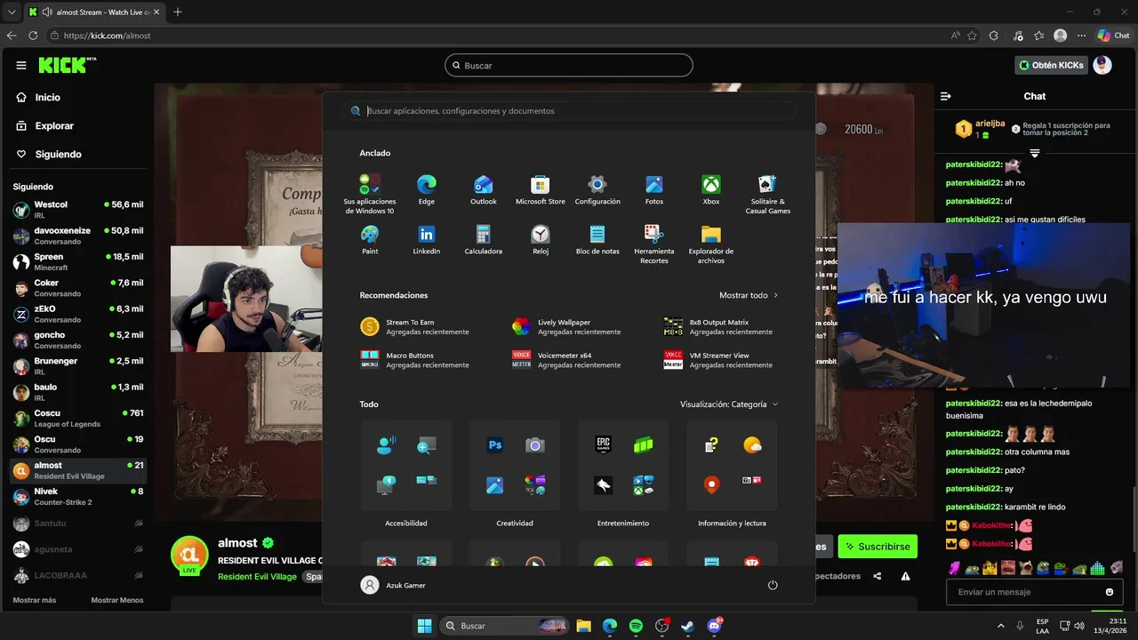This screenshot has height=640, width=1138.
Task: Open Spotify from the taskbar
Action: click(636, 626)
